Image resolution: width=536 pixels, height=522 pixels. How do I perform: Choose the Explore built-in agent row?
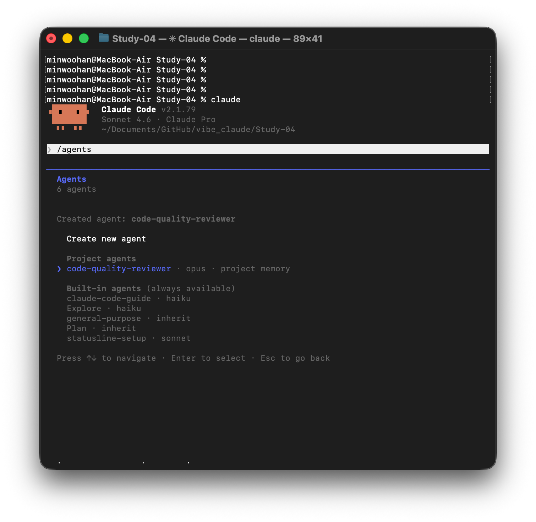104,309
